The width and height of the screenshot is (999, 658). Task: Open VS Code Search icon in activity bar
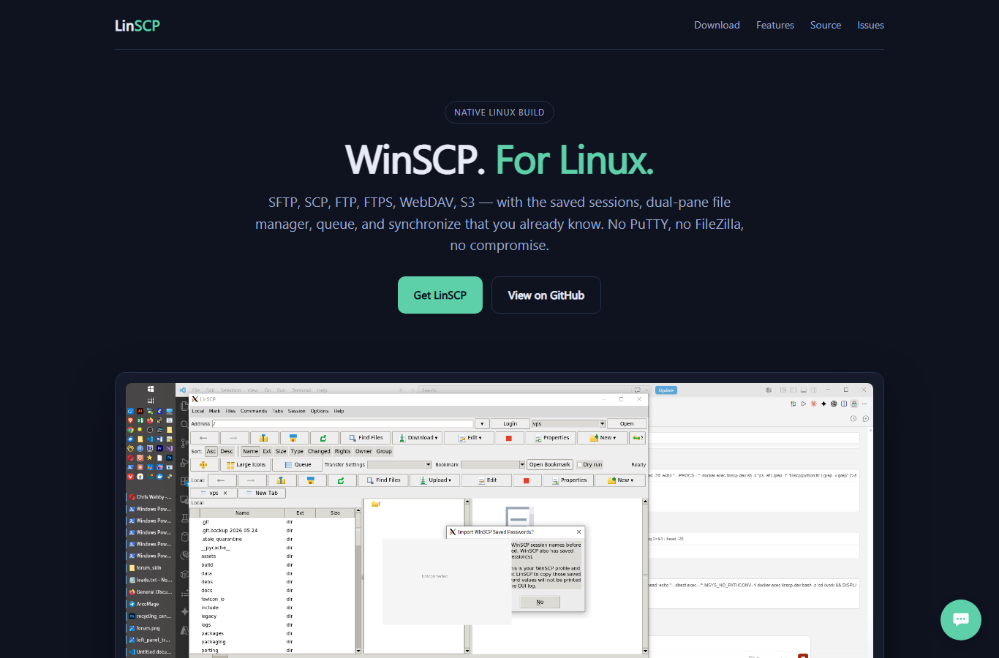pyautogui.click(x=184, y=425)
